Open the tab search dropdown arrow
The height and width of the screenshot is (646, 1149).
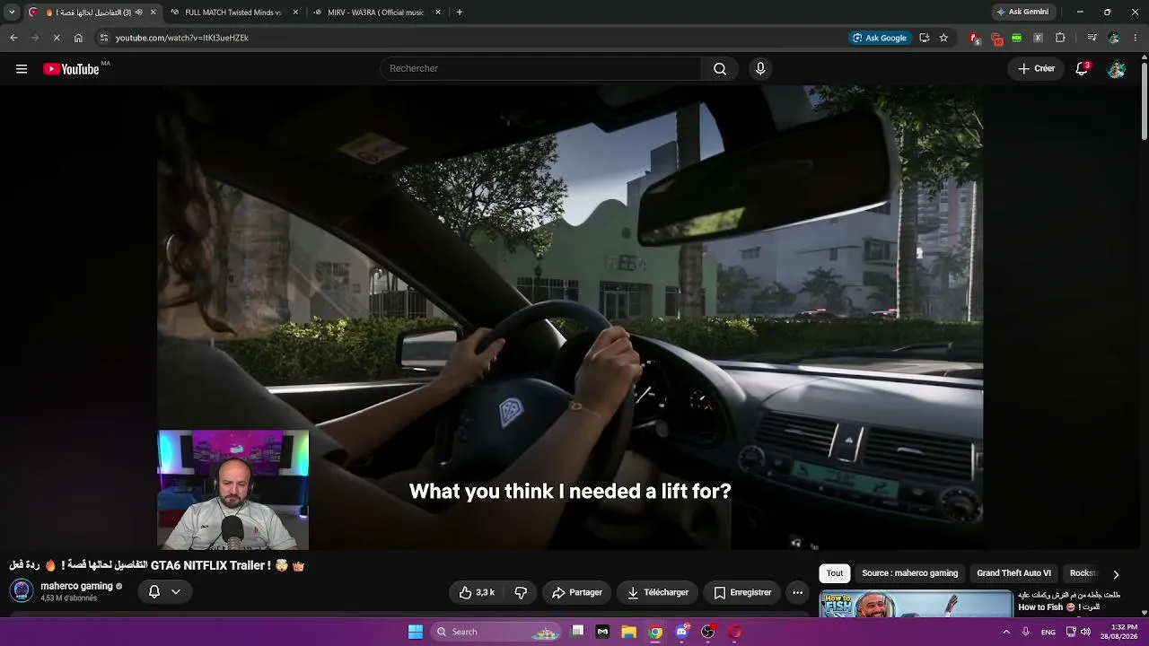12,13
